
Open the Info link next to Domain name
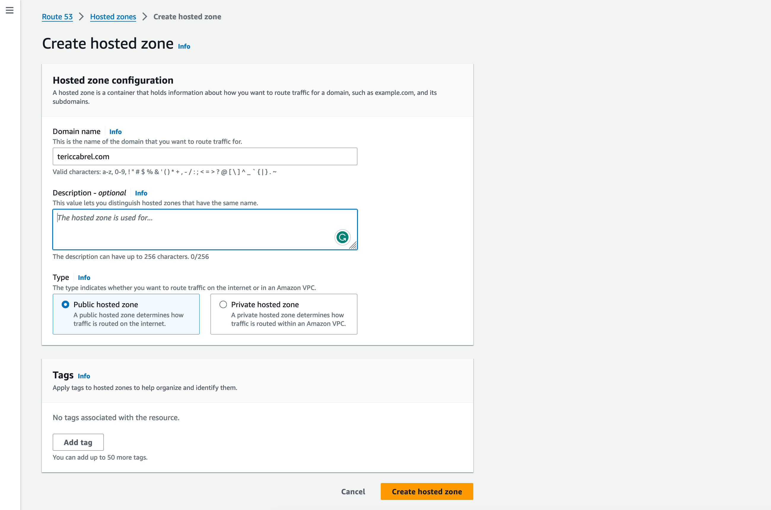coord(115,131)
